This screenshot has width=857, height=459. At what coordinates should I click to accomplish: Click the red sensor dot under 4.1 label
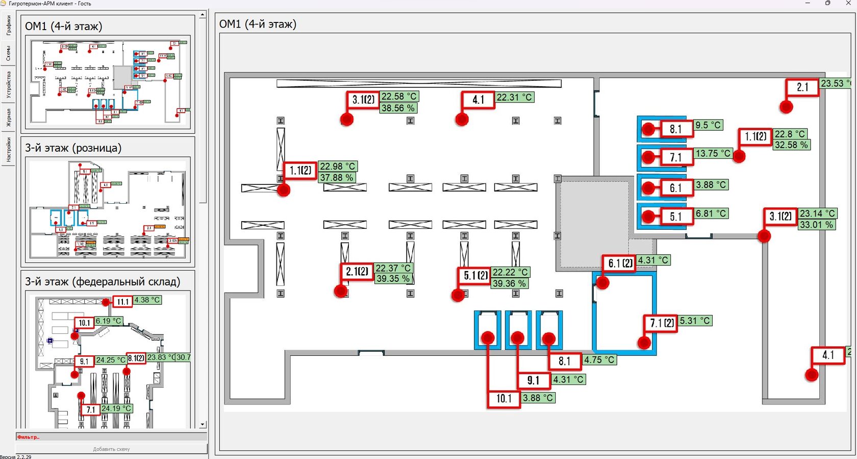click(x=462, y=119)
